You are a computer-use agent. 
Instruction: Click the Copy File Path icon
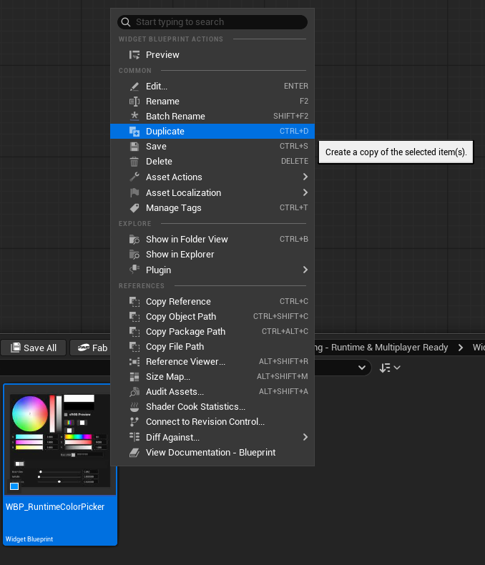point(134,347)
